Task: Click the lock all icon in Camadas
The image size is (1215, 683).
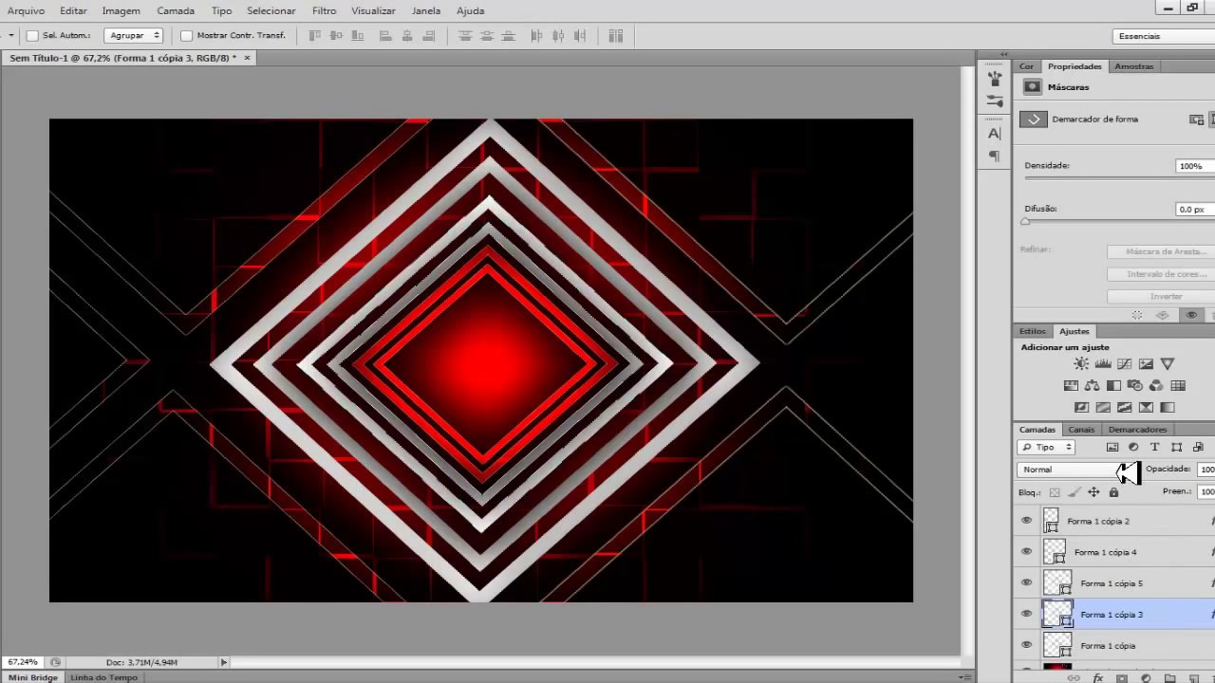Action: click(1113, 492)
